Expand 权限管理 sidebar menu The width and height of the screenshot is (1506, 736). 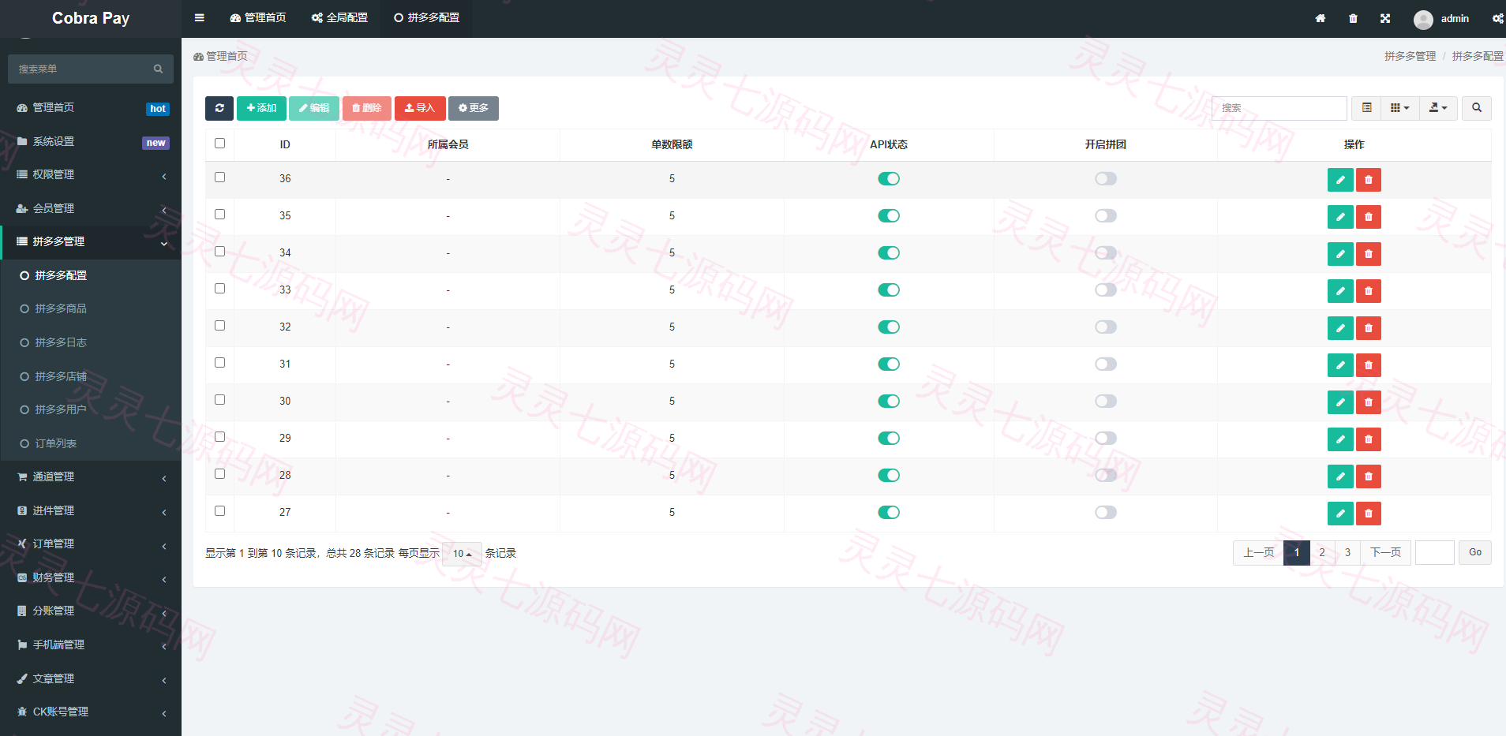click(91, 175)
